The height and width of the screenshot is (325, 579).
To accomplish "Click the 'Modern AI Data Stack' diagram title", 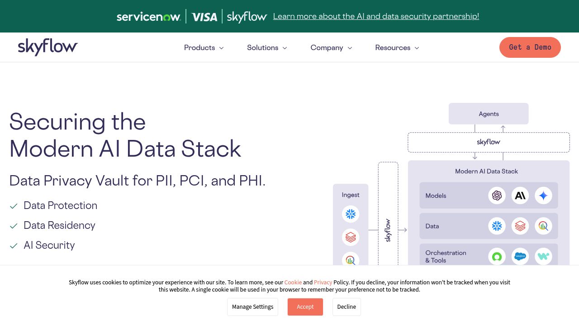I will point(487,172).
